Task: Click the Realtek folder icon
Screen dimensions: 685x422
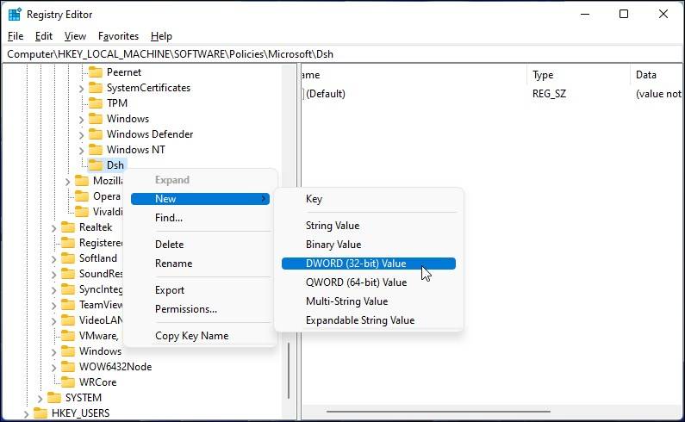Action: (68, 227)
